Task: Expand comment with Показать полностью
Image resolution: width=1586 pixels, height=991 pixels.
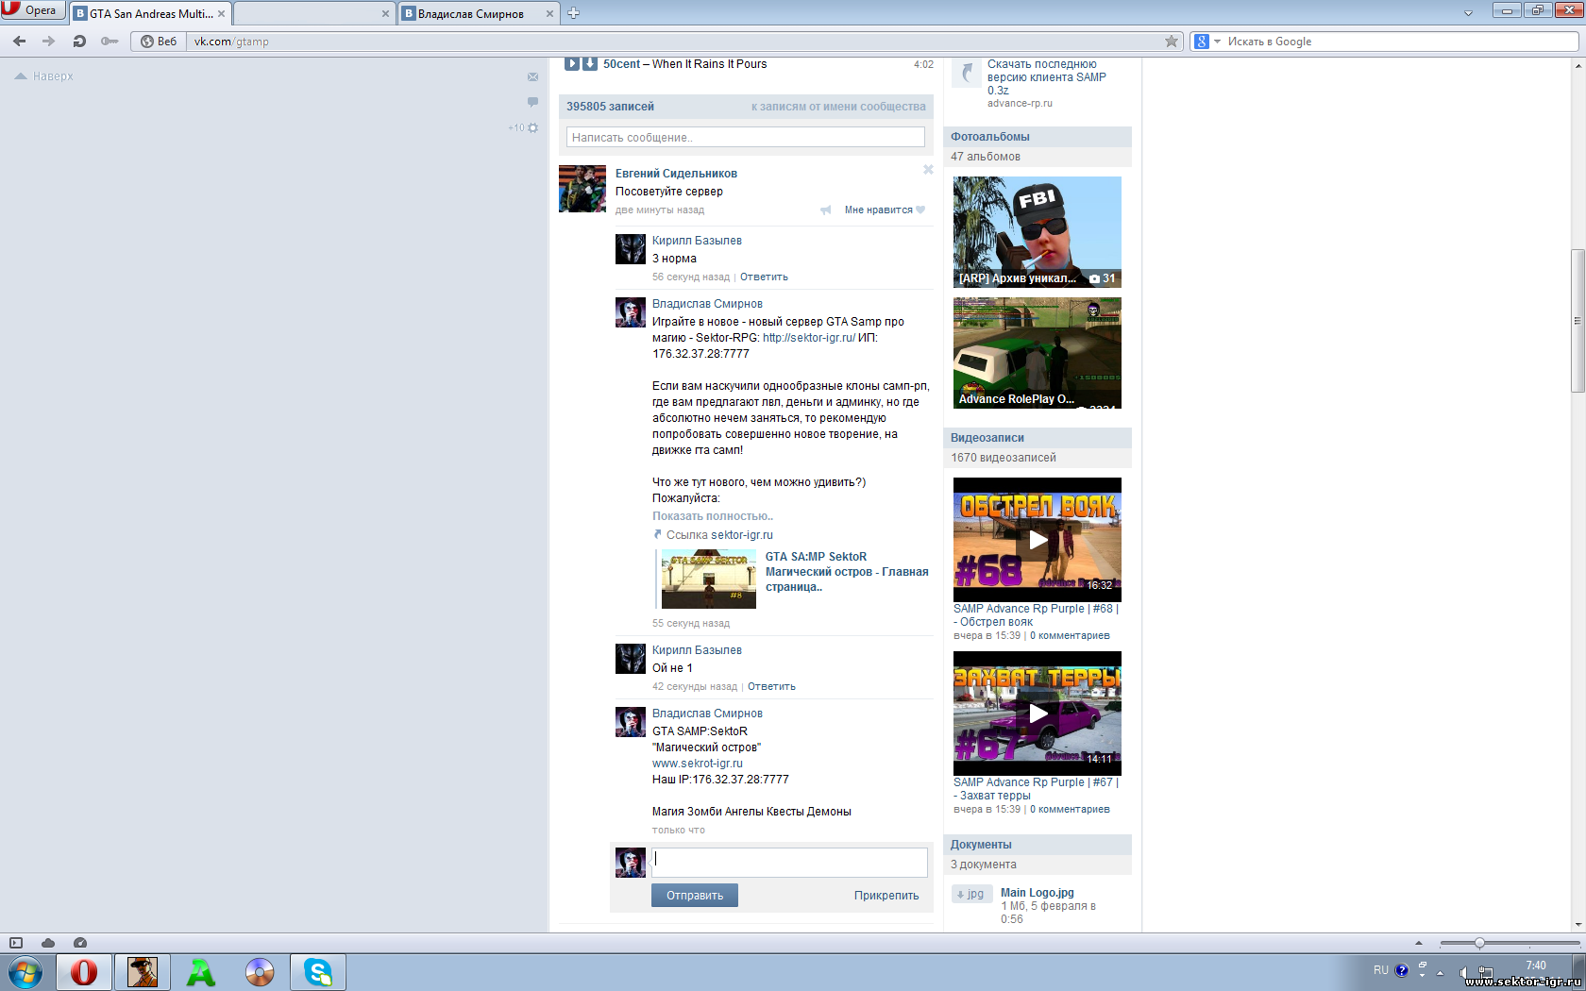Action: click(x=713, y=516)
